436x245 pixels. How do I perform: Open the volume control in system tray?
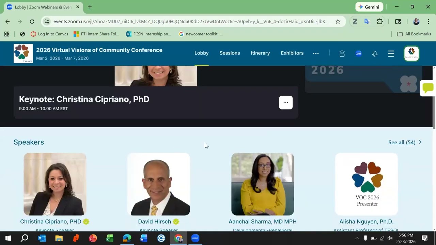[x=390, y=238]
